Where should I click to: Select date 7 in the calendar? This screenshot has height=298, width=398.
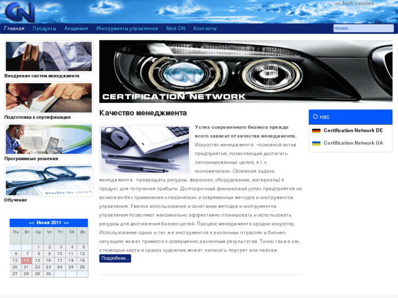(27, 254)
